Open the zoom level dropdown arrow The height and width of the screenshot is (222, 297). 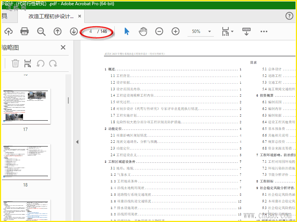(x=209, y=31)
